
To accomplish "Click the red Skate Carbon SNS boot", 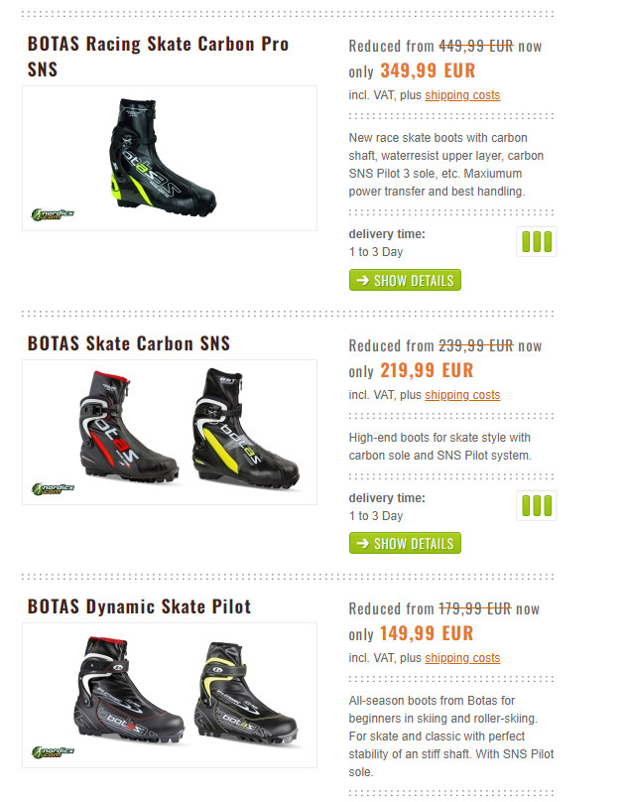I will point(128,427).
